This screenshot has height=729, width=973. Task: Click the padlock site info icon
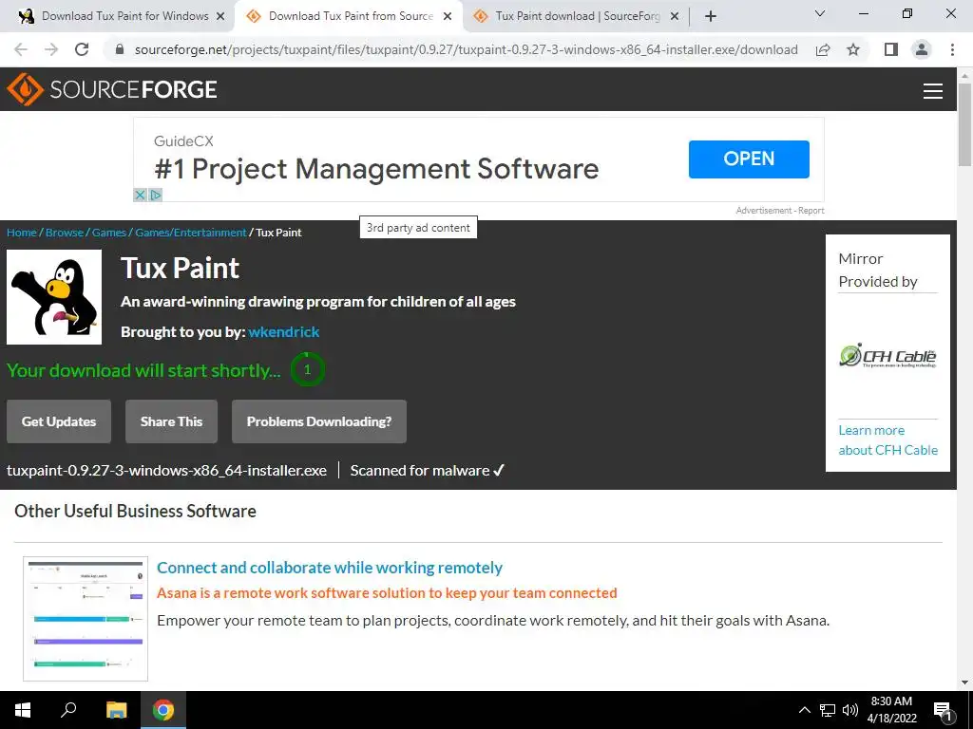[x=120, y=49]
